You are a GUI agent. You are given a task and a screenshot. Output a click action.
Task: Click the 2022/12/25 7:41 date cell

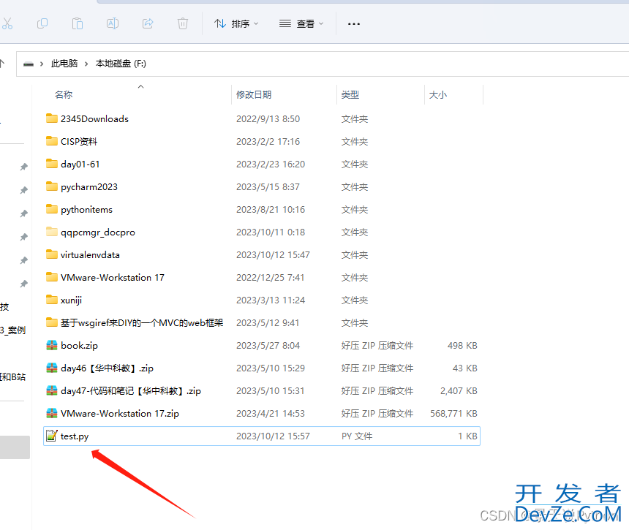point(271,278)
